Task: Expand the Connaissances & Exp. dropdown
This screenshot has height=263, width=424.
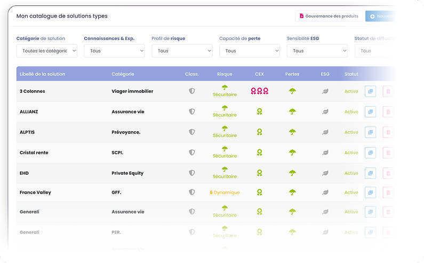Action: point(114,51)
